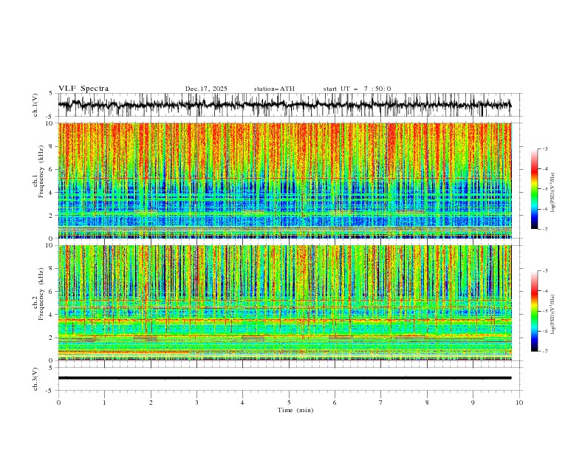585x452 pixels.
Task: Click time axis tick label "10"
Action: [519, 403]
